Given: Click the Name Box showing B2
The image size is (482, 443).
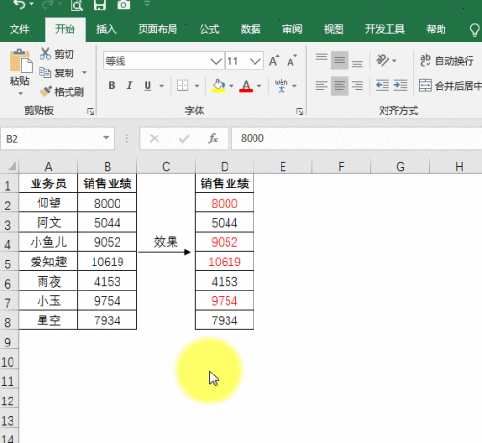Looking at the screenshot, I should (57, 139).
